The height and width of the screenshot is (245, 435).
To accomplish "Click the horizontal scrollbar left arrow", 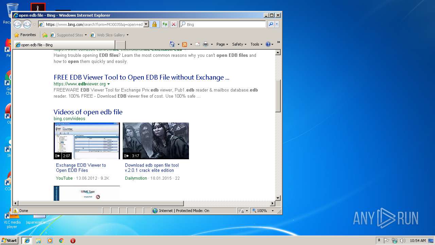I will coord(16,203).
